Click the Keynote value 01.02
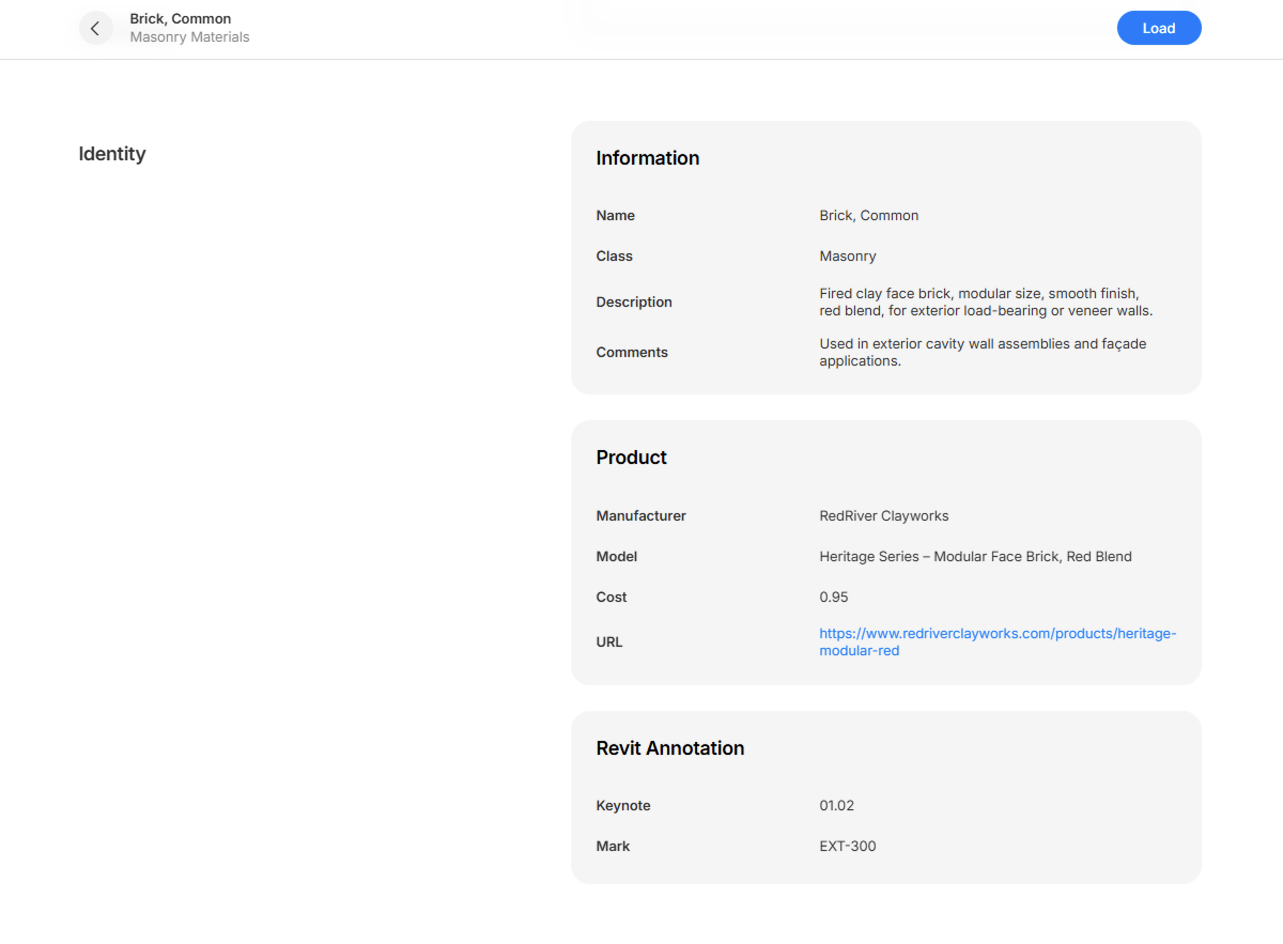Screen dimensions: 1283x944 tap(836, 805)
